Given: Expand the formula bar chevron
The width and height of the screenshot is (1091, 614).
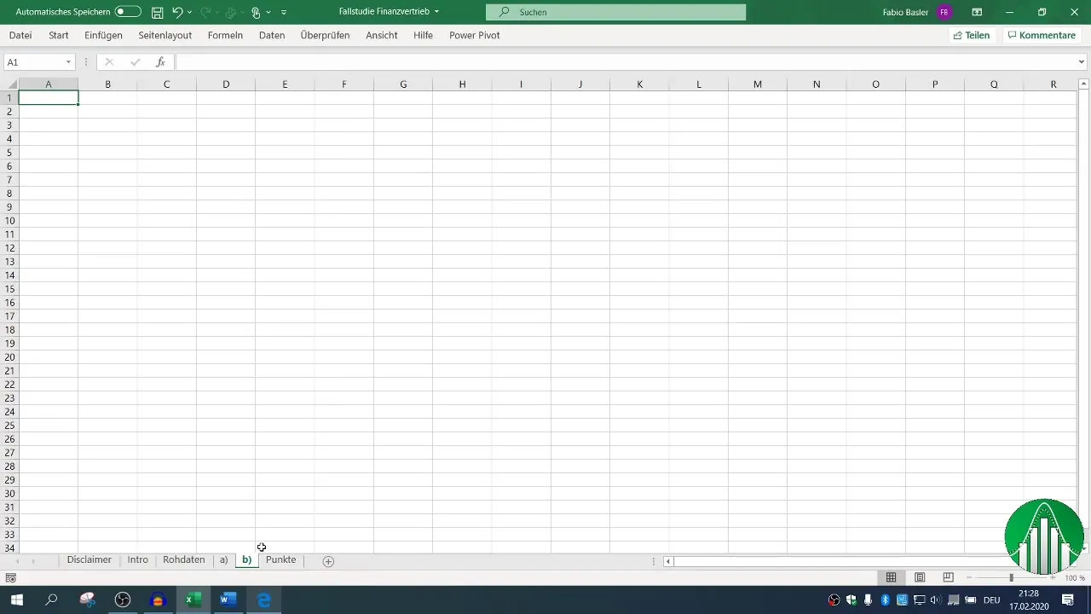Looking at the screenshot, I should (1082, 62).
